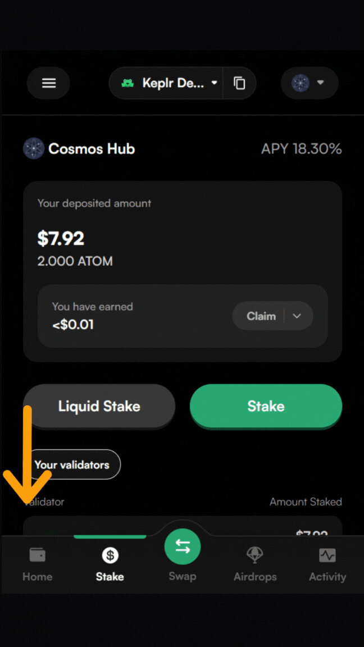
Task: Open the Home wallet tab icon
Action: [x=37, y=555]
